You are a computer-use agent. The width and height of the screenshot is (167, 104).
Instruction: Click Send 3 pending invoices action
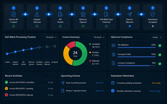pos(82,83)
